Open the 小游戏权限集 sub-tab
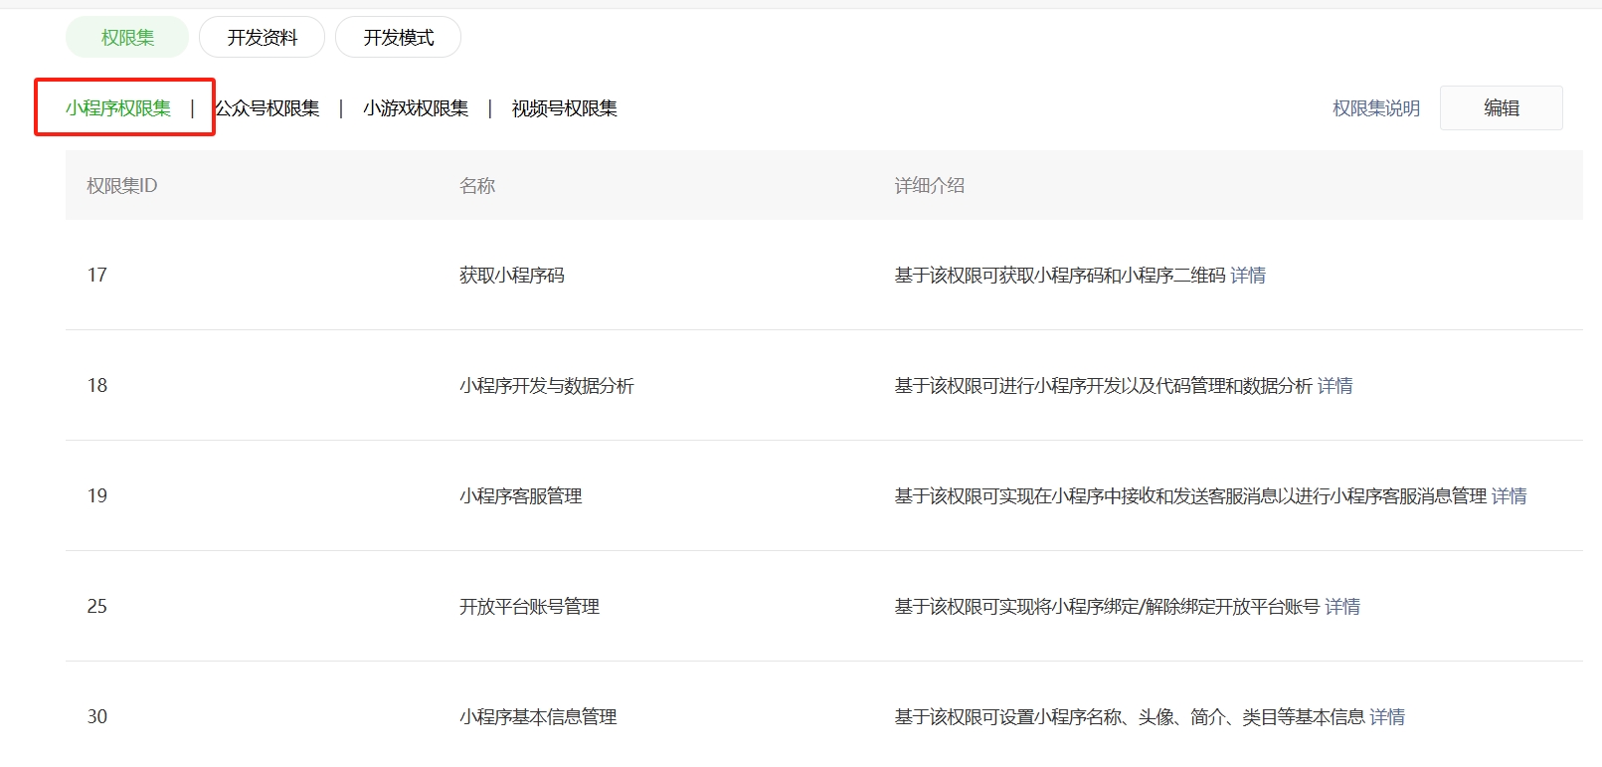Image resolution: width=1602 pixels, height=767 pixels. click(416, 108)
